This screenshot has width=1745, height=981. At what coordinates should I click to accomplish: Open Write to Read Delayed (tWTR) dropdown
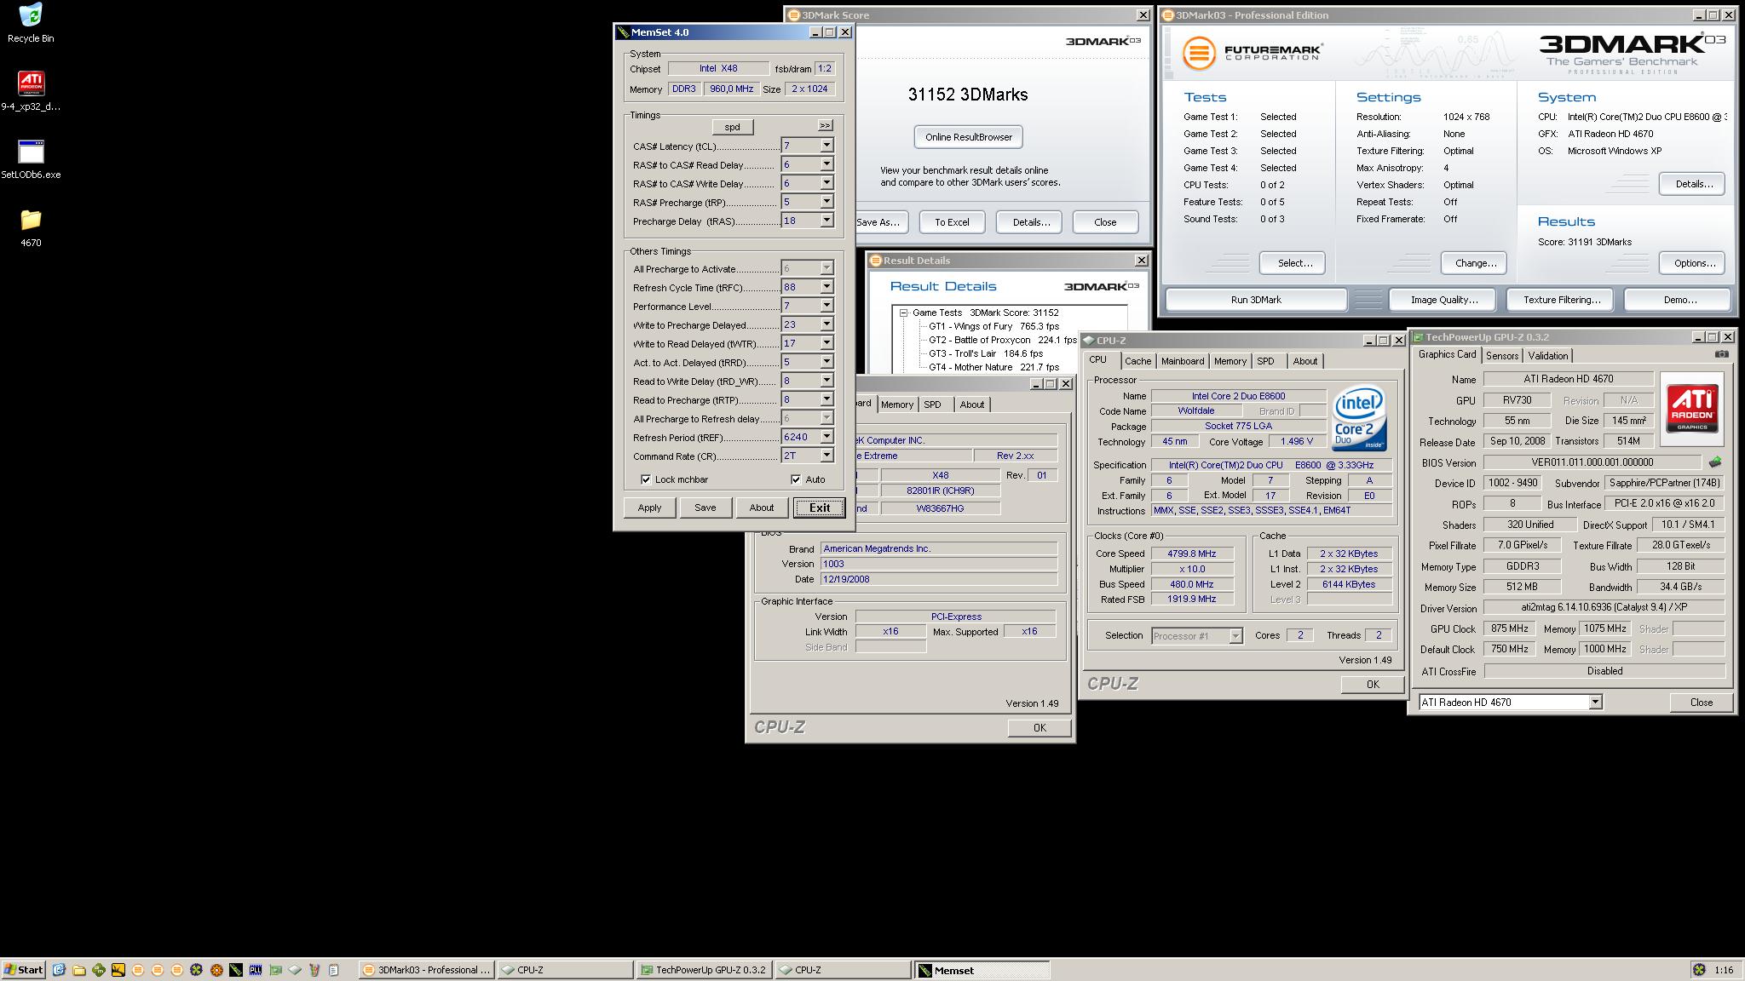[x=826, y=343]
